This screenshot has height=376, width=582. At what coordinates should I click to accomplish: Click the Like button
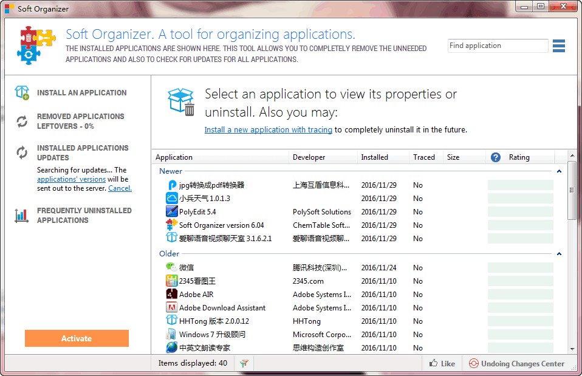tap(442, 364)
